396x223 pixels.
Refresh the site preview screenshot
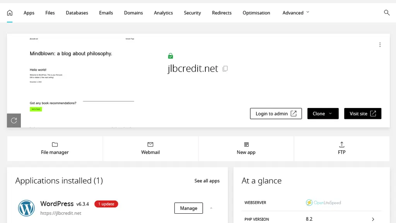tap(14, 120)
